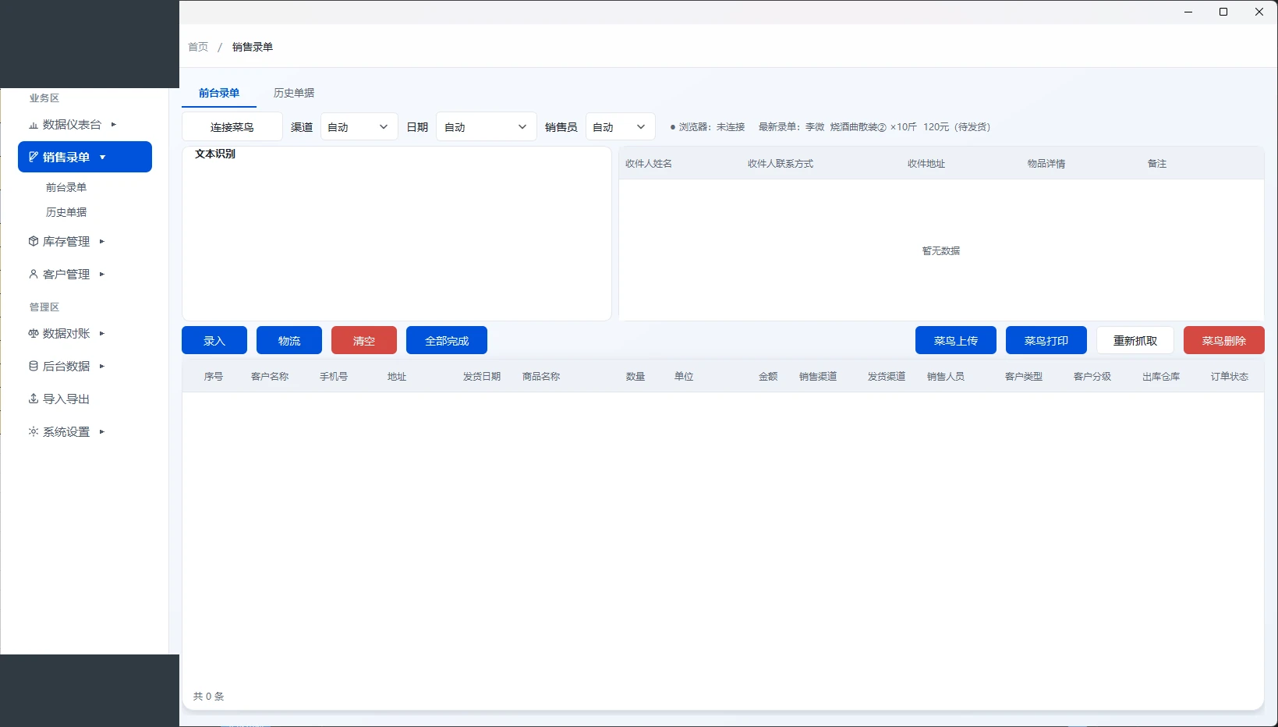Click the 全部完成 button
Viewport: 1278px width, 727px height.
(447, 341)
